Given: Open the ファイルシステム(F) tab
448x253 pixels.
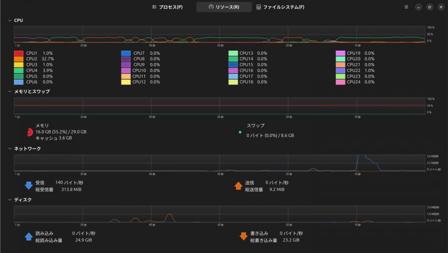Looking at the screenshot, I should point(281,7).
